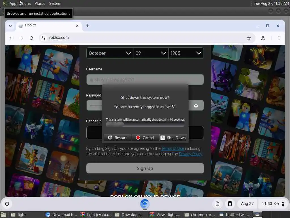Image resolution: width=290 pixels, height=218 pixels.
Task: Switch to chrome-chr... taskbar item
Action: 200,215
